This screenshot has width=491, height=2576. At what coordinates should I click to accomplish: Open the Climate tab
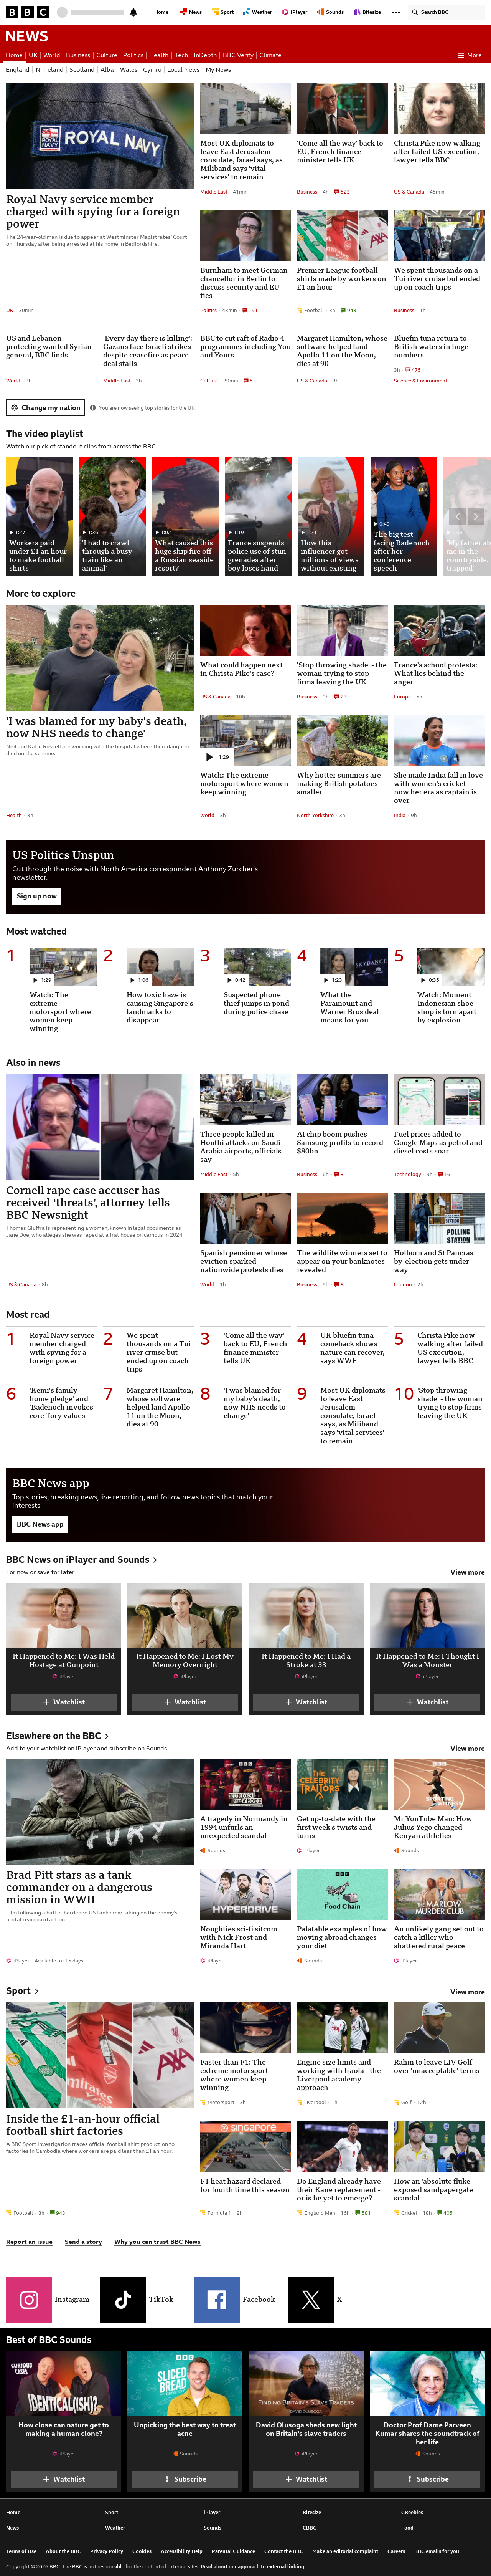tap(270, 55)
